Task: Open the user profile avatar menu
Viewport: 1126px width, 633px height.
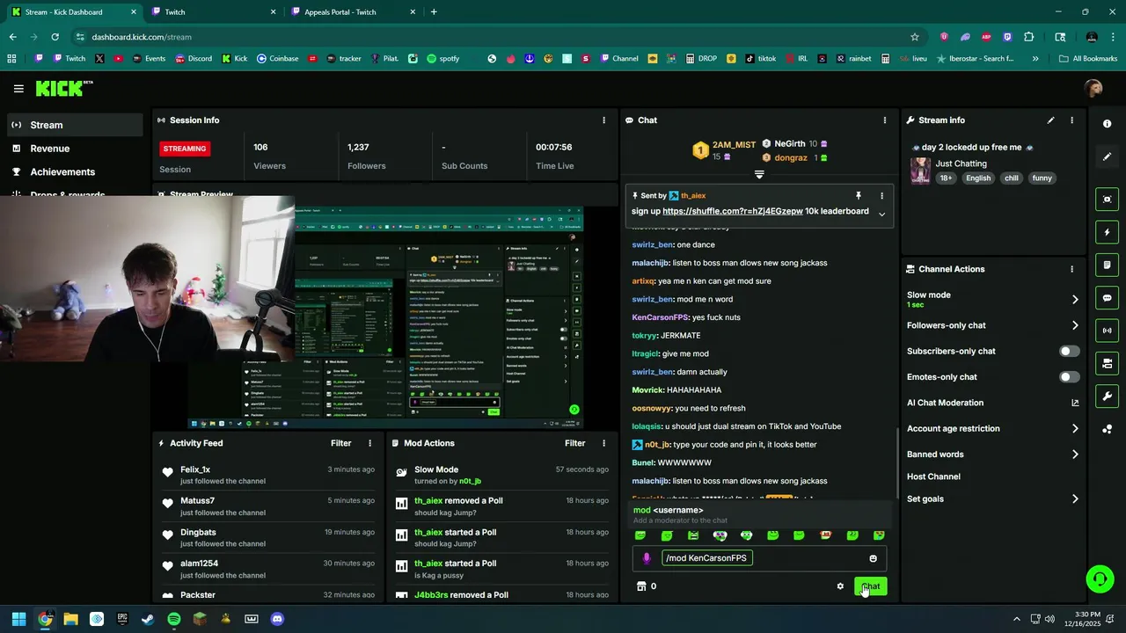Action: tap(1093, 88)
